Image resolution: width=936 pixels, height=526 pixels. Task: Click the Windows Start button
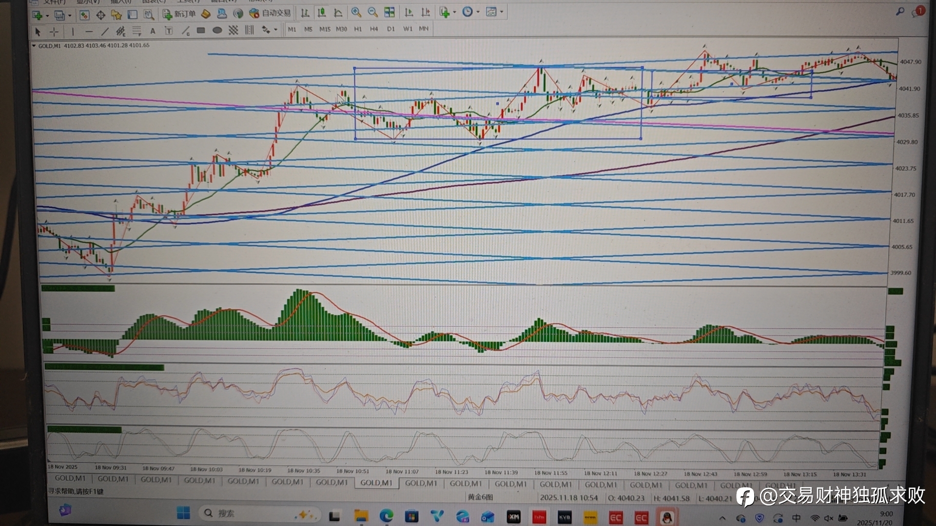pos(183,513)
